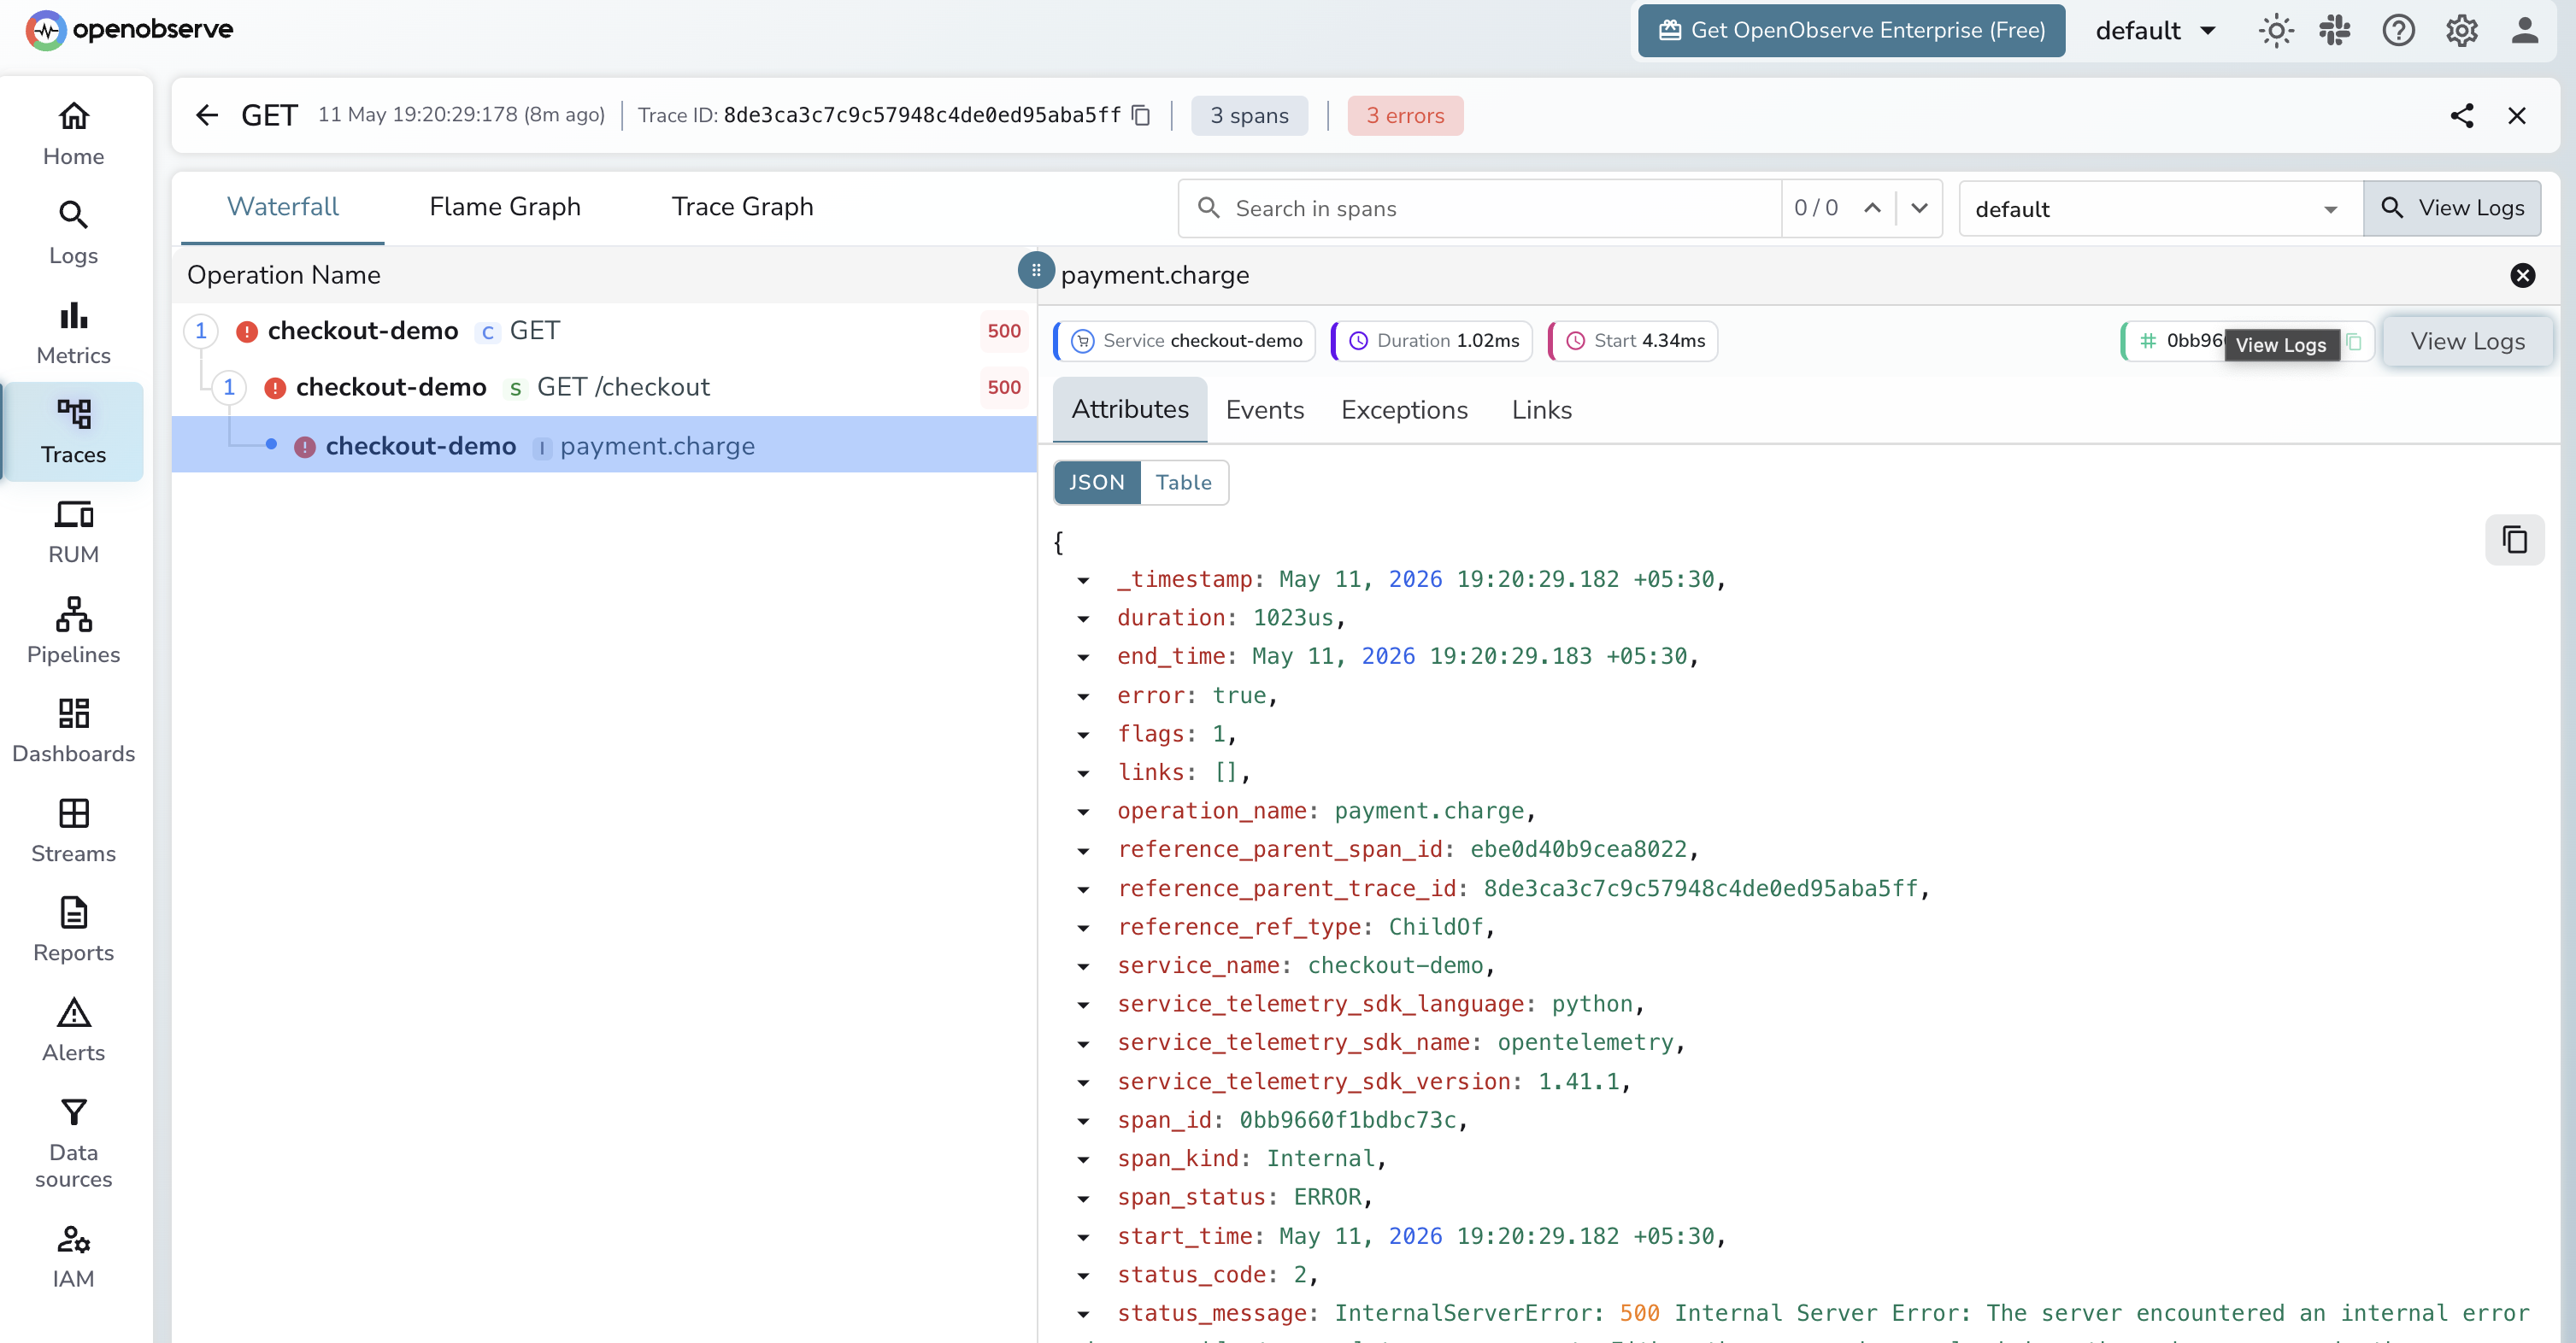This screenshot has height=1343, width=2576.
Task: Open the Events tab
Action: click(x=1264, y=410)
